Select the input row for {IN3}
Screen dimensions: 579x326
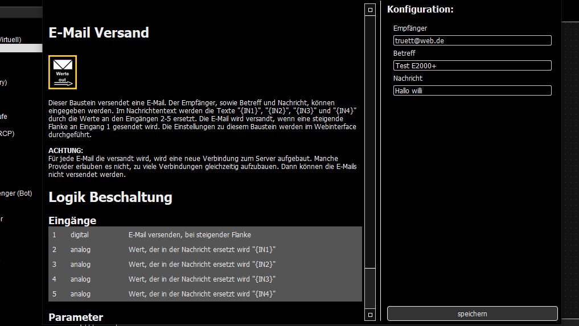tap(205, 279)
